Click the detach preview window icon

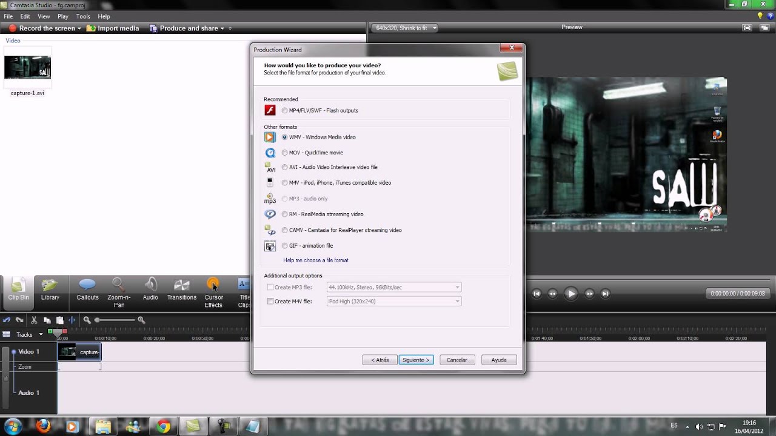(765, 28)
